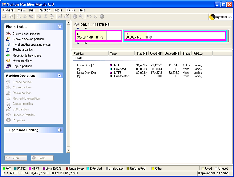The height and width of the screenshot is (177, 234).
Task: Click the Used MB column header
Action: point(156,53)
